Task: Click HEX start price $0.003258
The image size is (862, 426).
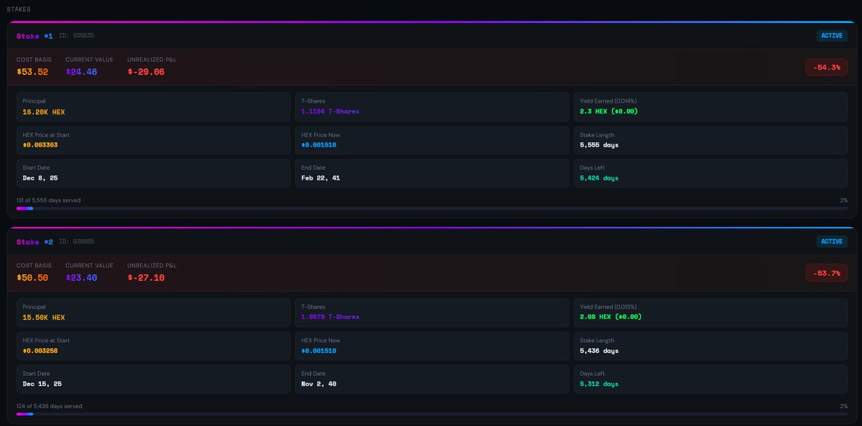Action: click(x=40, y=351)
